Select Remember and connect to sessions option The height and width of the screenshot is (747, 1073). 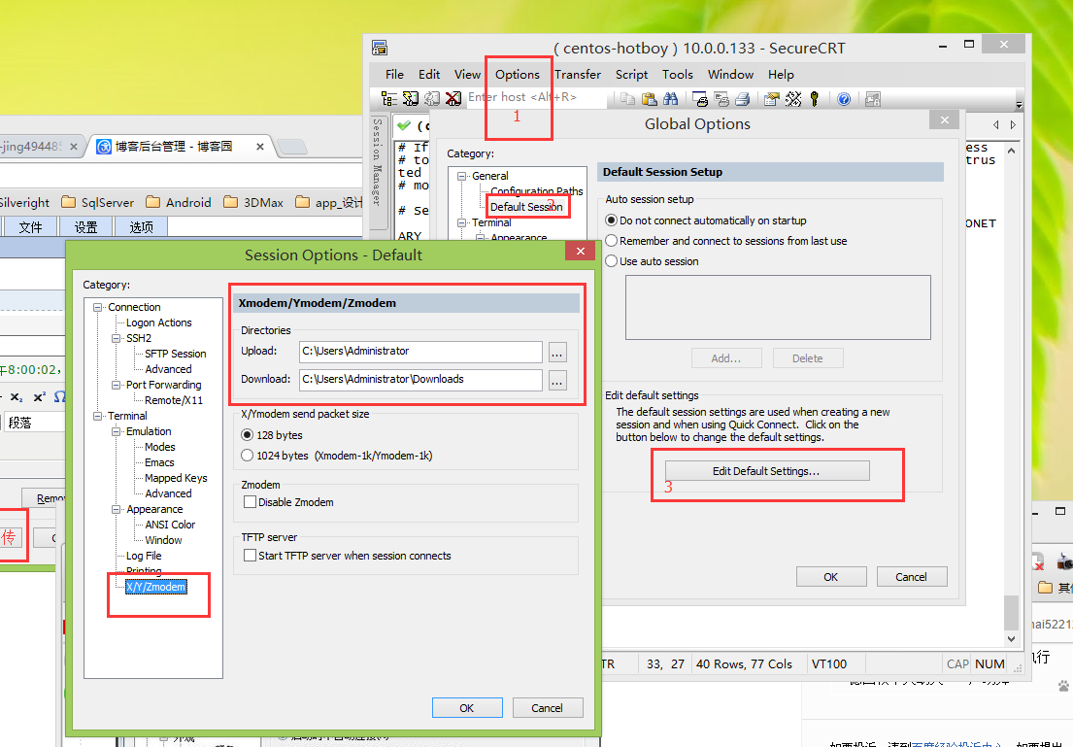612,240
